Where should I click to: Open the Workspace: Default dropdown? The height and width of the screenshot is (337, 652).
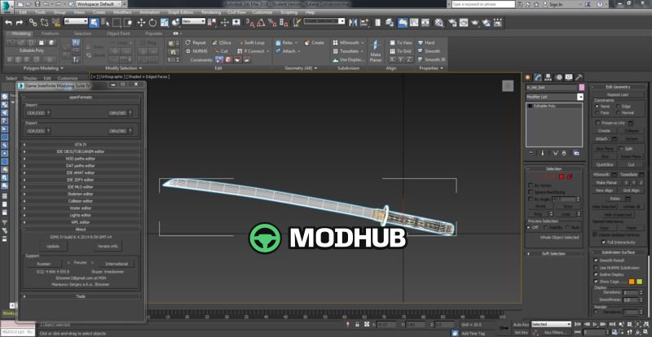(x=97, y=4)
